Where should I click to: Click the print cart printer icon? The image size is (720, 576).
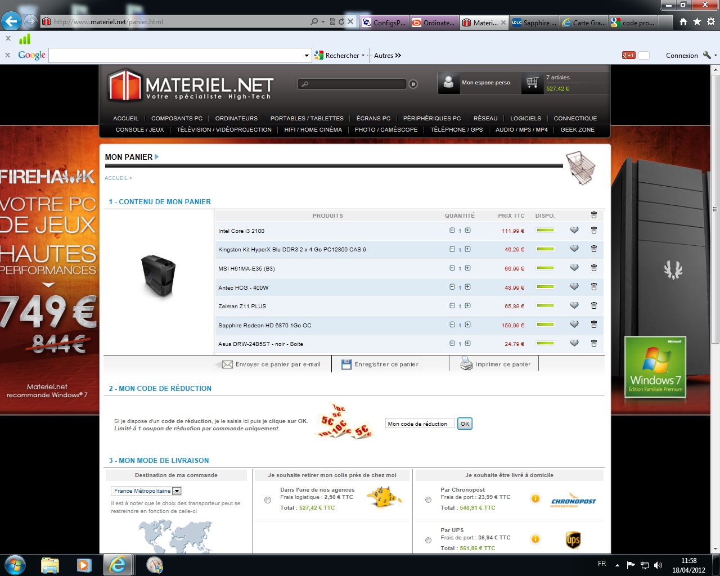[x=466, y=364]
